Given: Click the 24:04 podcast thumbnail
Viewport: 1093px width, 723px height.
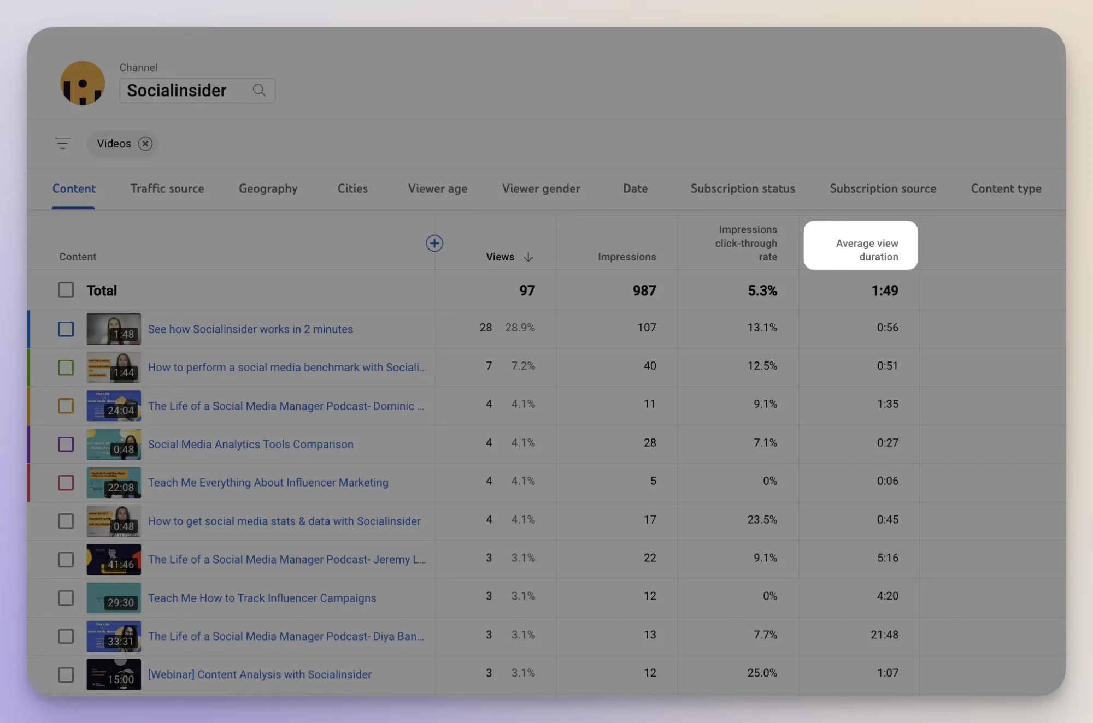Looking at the screenshot, I should (114, 406).
